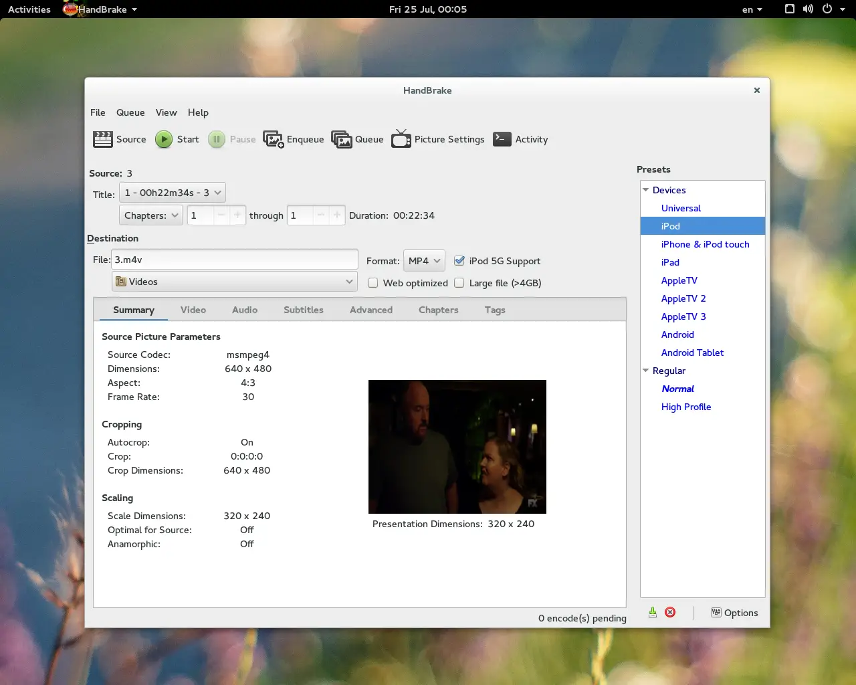The width and height of the screenshot is (856, 685).
Task: Switch to the Advanced tab
Action: coord(371,310)
